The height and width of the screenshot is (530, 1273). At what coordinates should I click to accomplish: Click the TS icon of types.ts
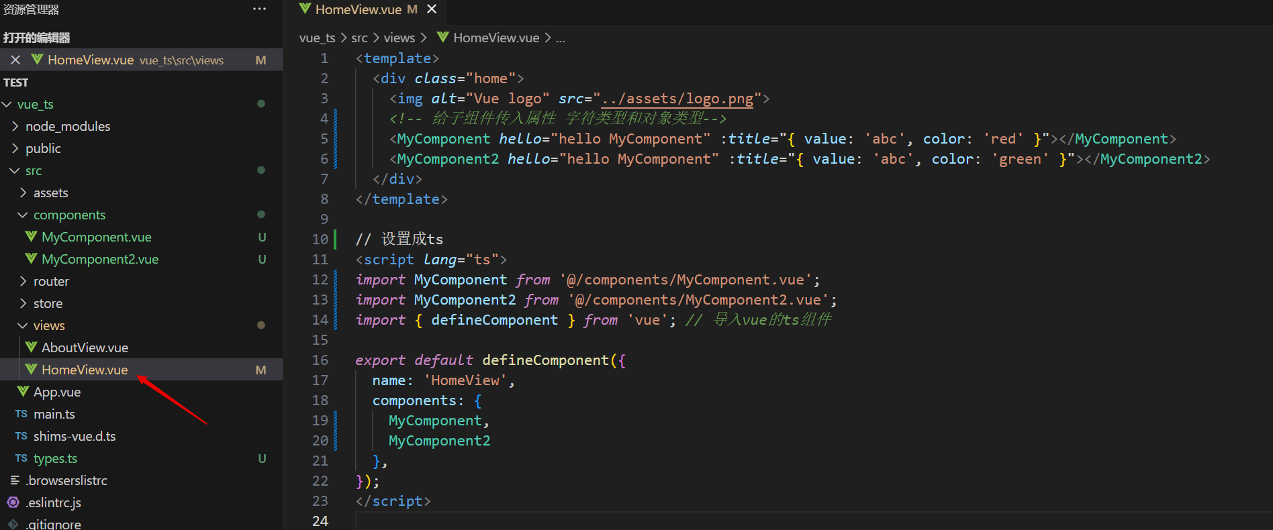(x=21, y=458)
